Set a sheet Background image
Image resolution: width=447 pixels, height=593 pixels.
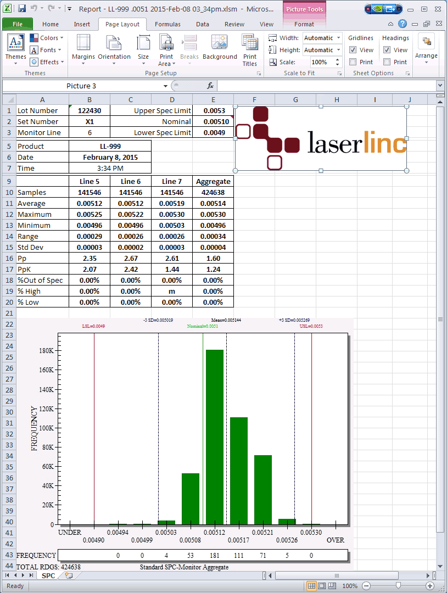(x=220, y=48)
